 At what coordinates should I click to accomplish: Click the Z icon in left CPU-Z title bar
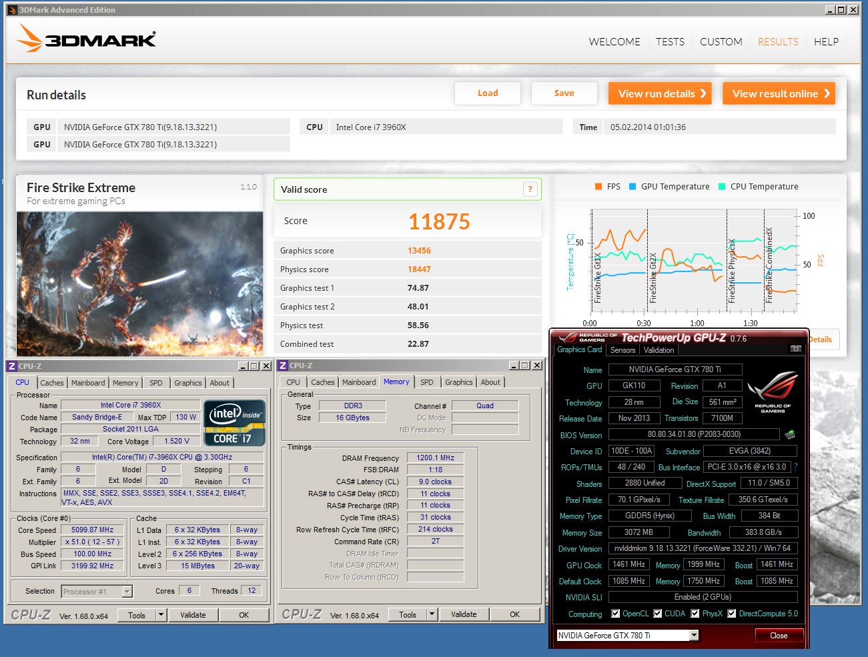coord(11,366)
